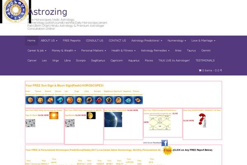
Task: Open TALK LIVE to Astrologer! menu item
Action: (x=174, y=61)
